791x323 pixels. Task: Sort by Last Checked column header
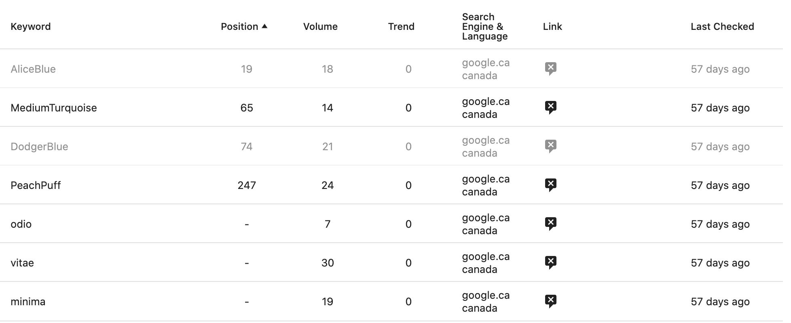click(x=722, y=27)
